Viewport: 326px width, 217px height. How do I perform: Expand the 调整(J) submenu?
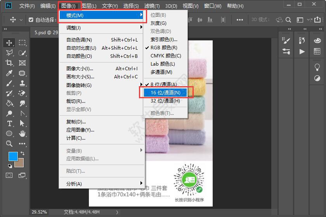[102, 28]
